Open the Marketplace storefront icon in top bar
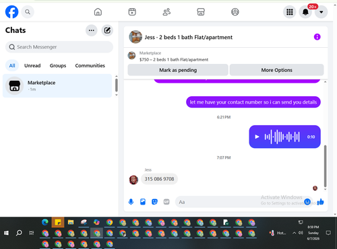337x249 pixels. (x=201, y=11)
